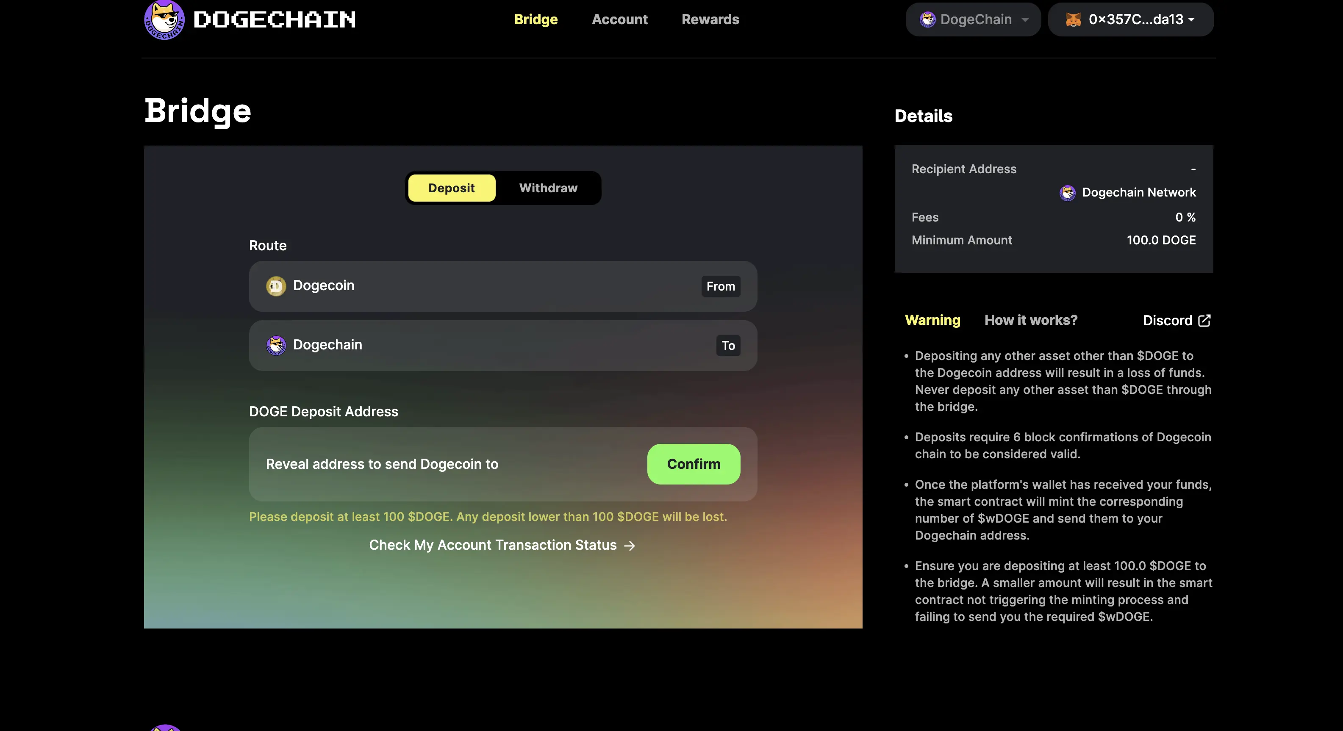Click 'Recipient Address' label

point(964,169)
